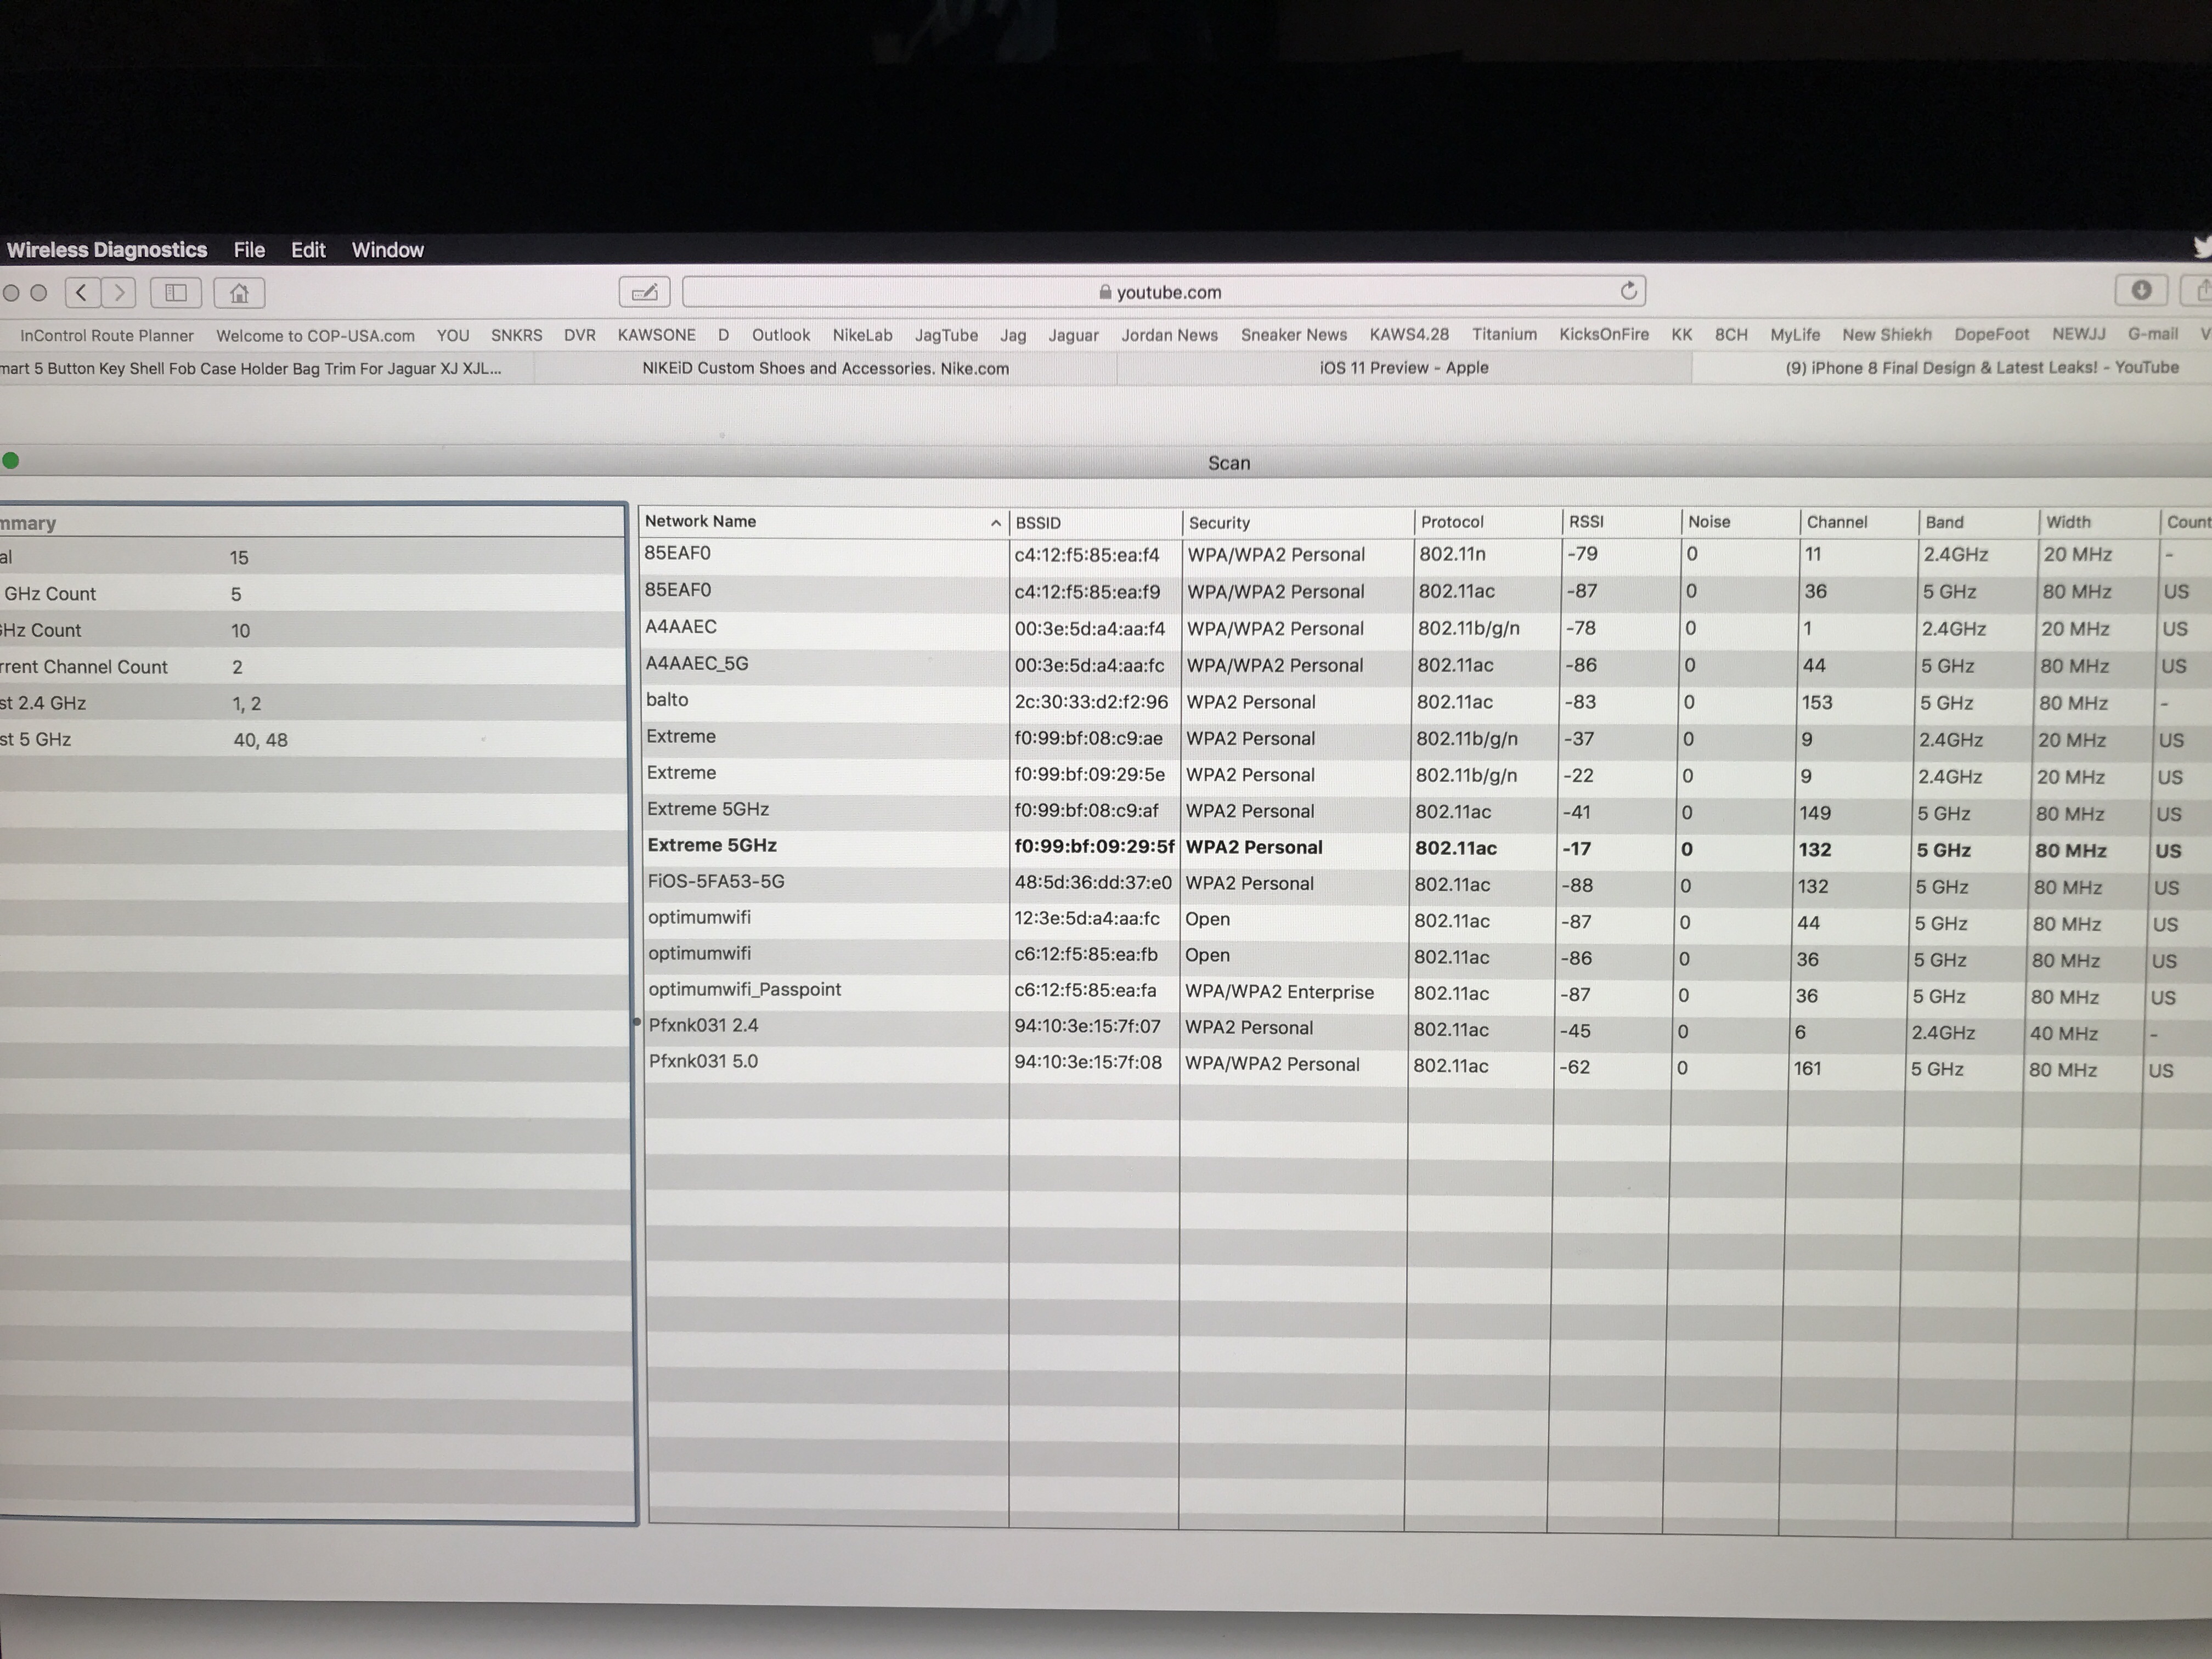Sort the table by Channel column header

tap(1836, 522)
